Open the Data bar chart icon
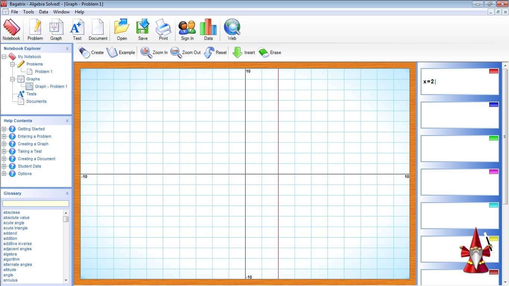This screenshot has height=286, width=509. click(x=208, y=28)
